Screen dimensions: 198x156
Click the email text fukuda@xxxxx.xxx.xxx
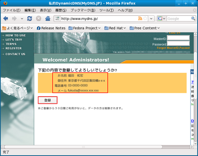tap(83, 91)
